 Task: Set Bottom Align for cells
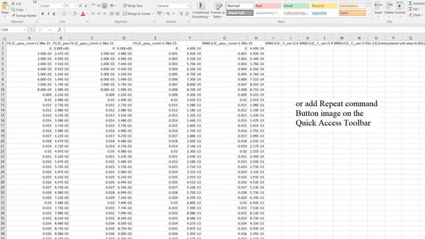(104, 6)
